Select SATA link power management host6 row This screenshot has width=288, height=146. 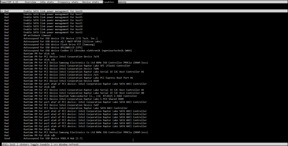[144, 11]
